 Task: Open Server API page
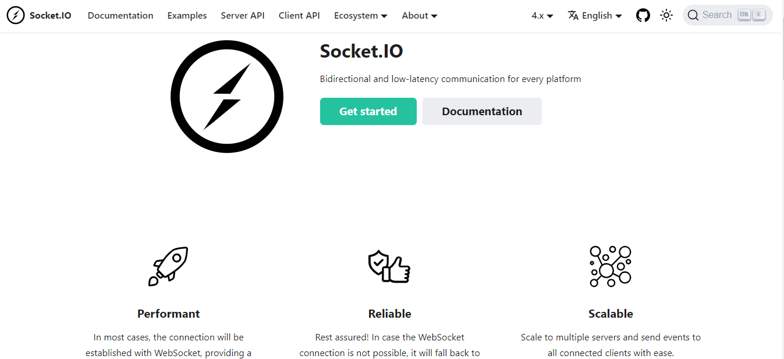(x=243, y=16)
